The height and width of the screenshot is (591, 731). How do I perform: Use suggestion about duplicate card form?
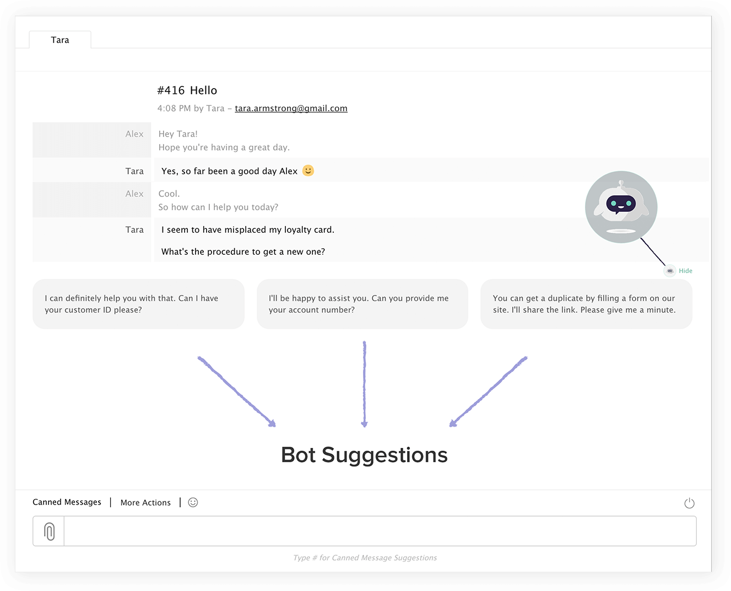pyautogui.click(x=586, y=304)
